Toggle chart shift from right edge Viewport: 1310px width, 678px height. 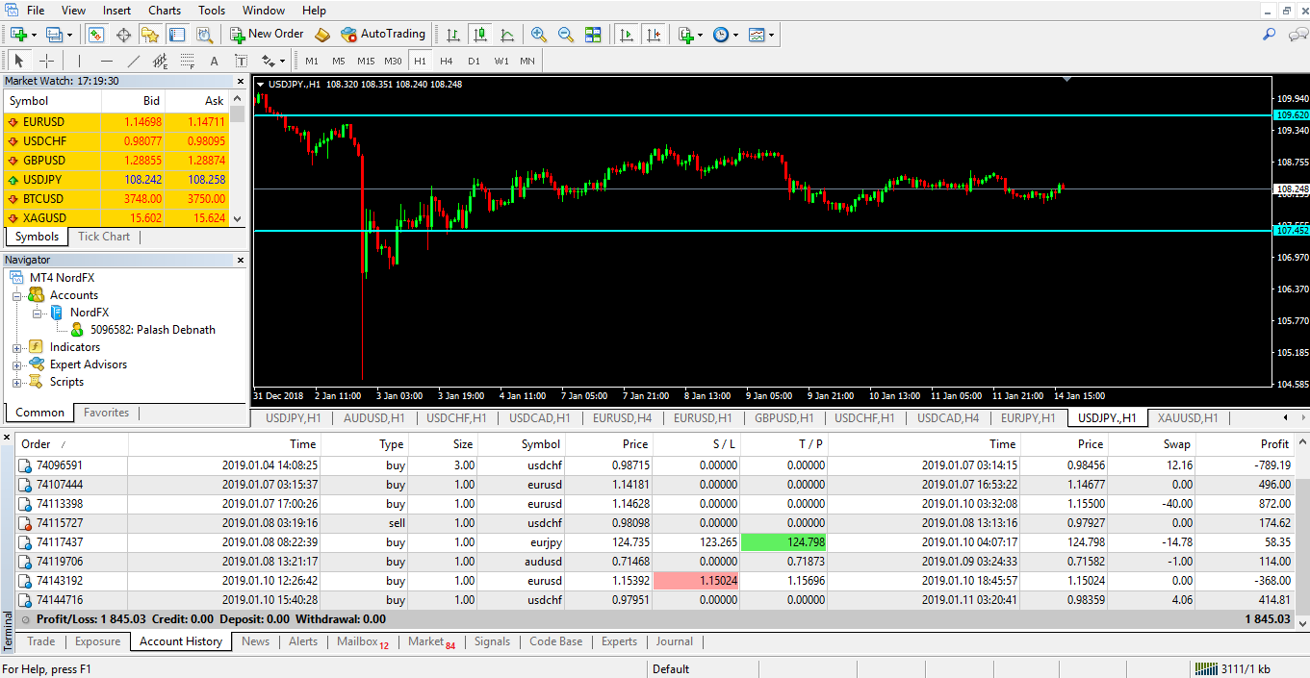point(655,34)
